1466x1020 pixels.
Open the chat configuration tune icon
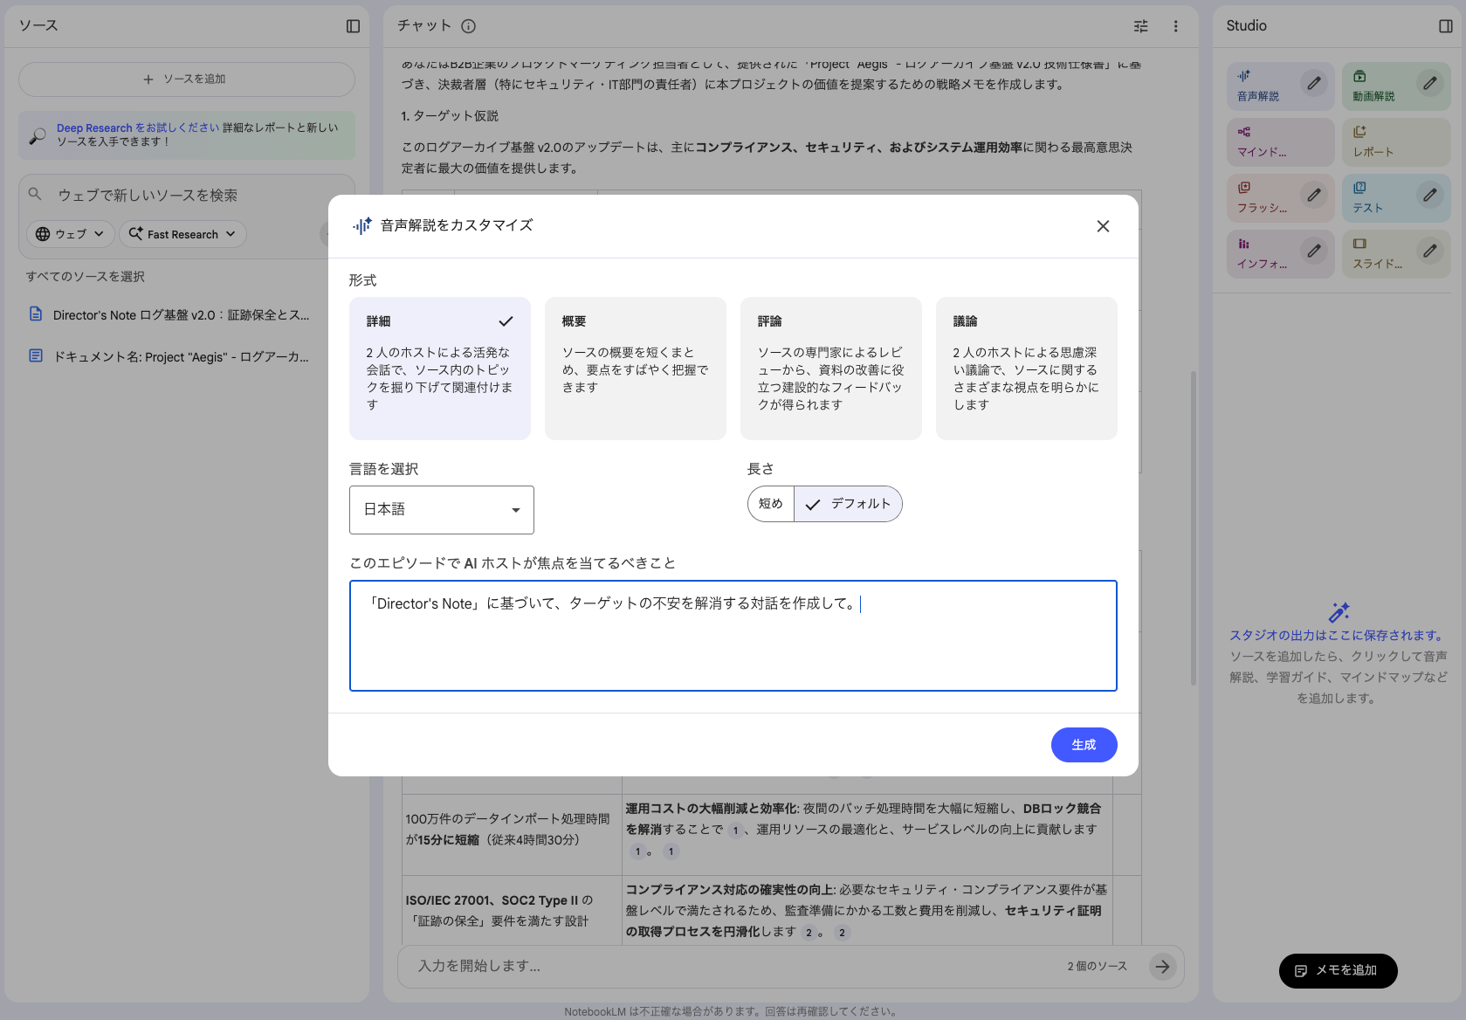tap(1140, 26)
